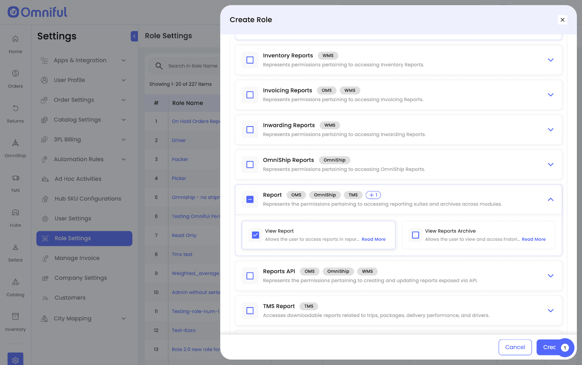Open the TMS truck icon
The image size is (582, 365).
click(x=15, y=178)
